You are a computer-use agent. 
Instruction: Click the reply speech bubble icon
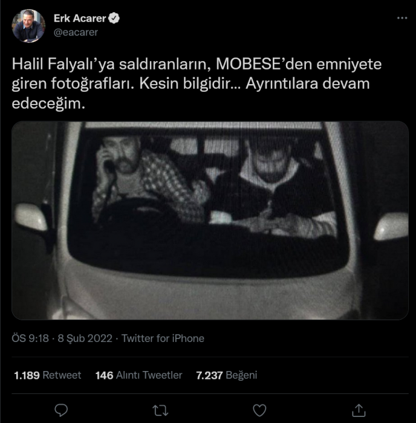61,410
